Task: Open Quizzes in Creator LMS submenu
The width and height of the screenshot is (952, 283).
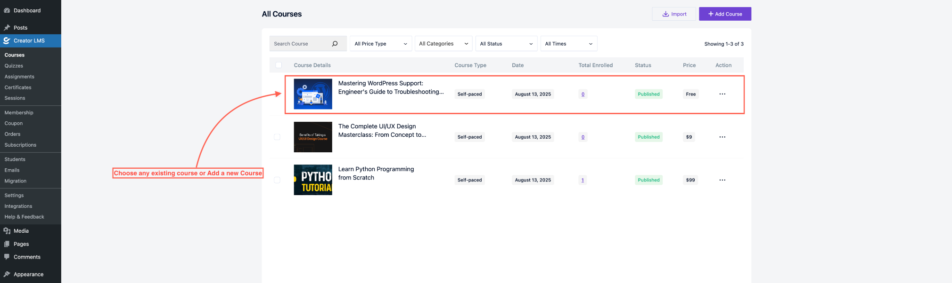Action: [x=14, y=66]
